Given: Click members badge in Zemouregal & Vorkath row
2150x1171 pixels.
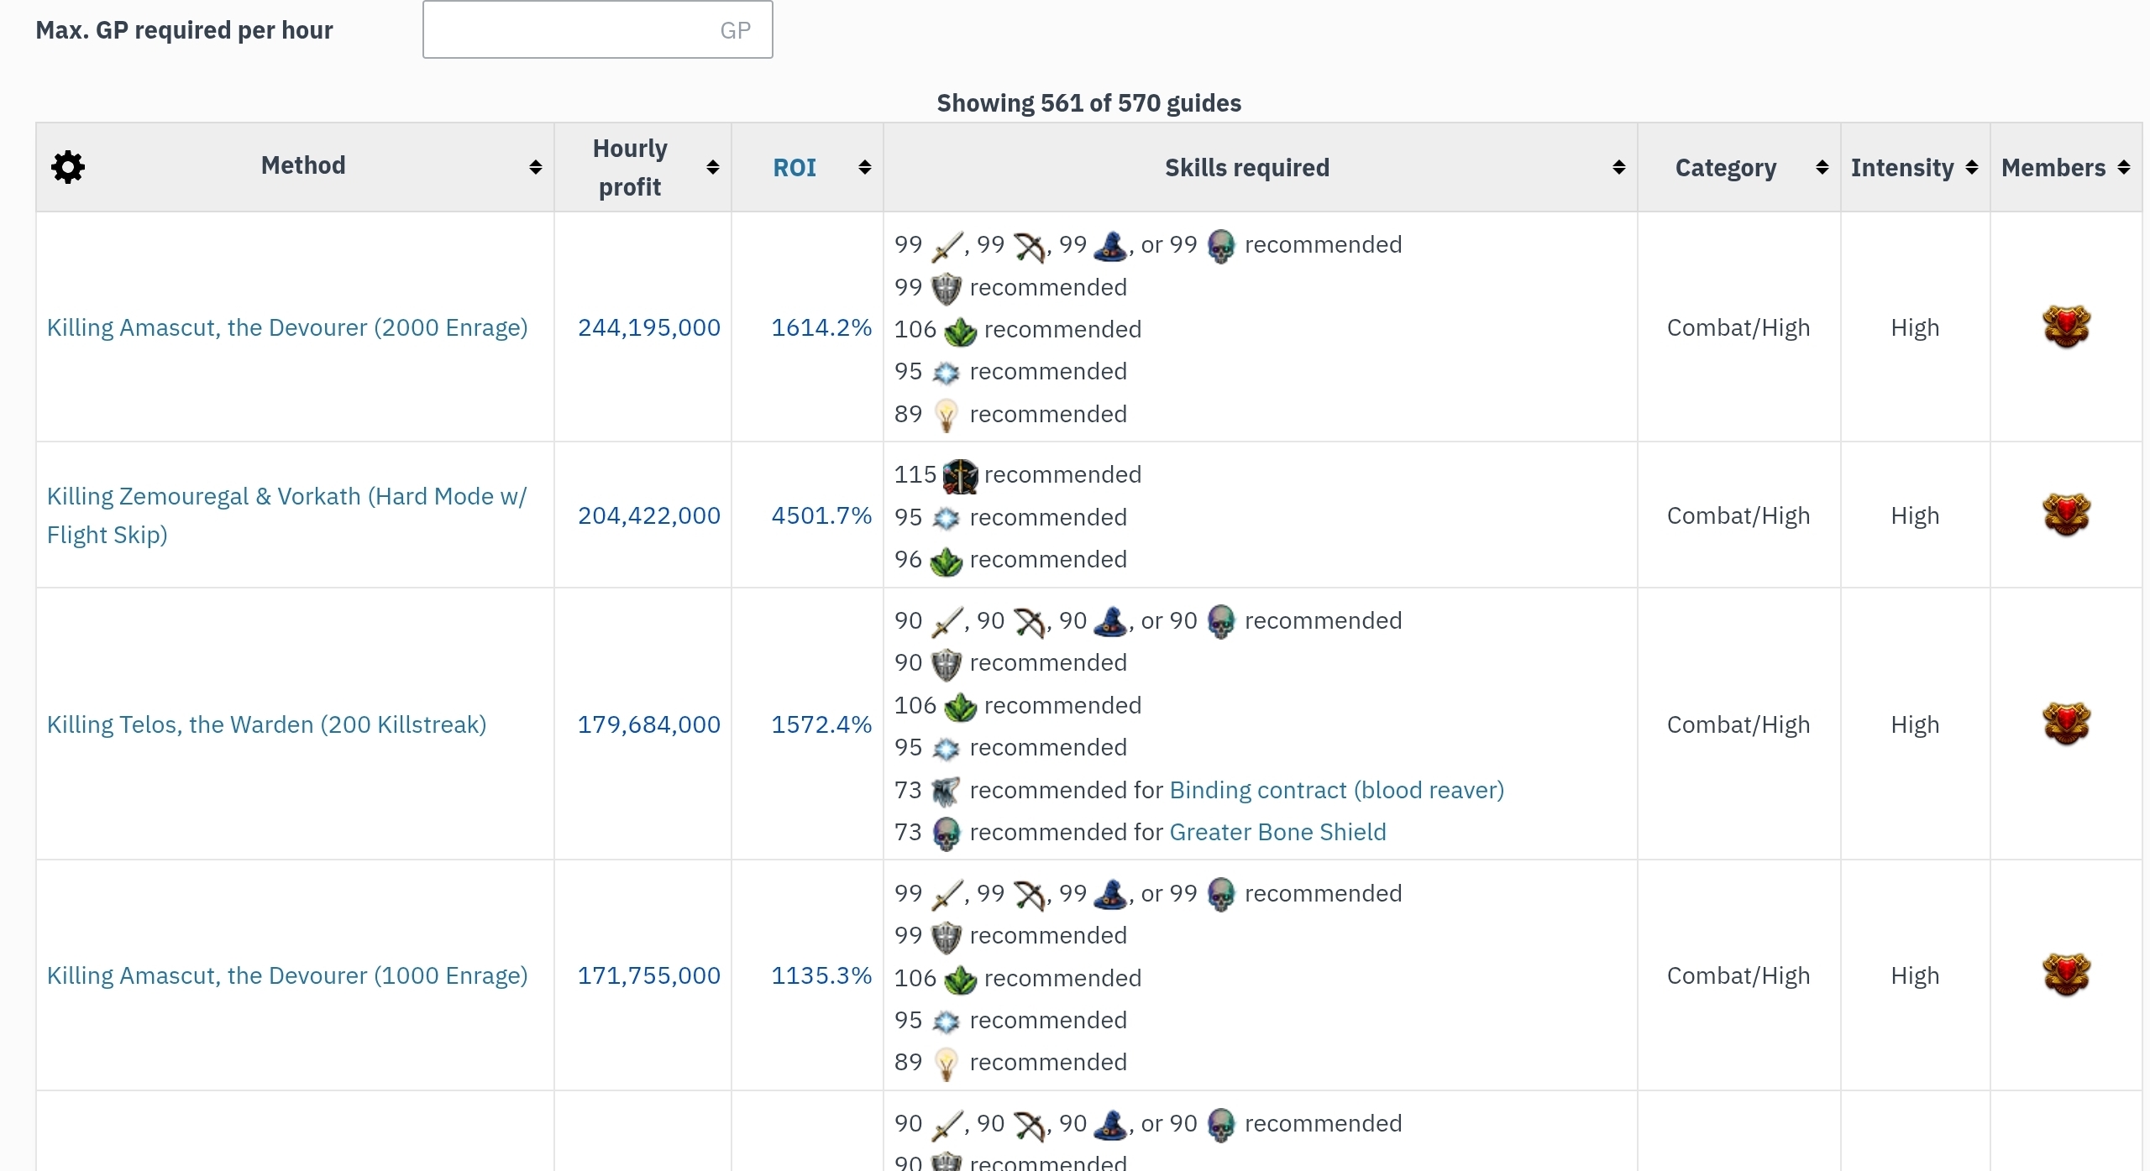Looking at the screenshot, I should pyautogui.click(x=2066, y=515).
